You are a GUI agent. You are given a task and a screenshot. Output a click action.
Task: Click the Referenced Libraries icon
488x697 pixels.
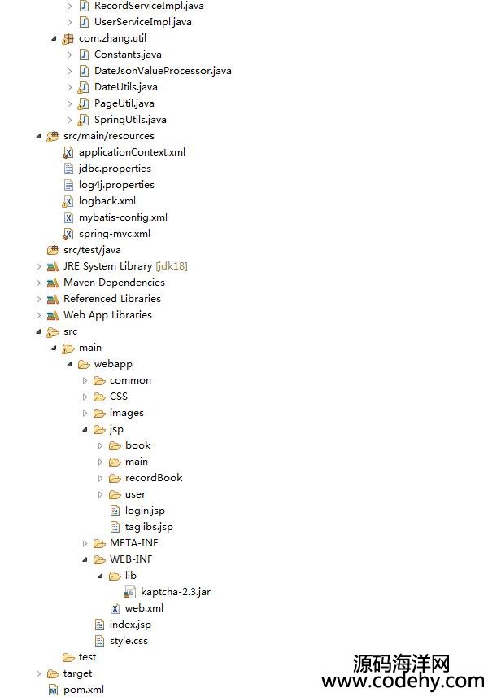53,299
